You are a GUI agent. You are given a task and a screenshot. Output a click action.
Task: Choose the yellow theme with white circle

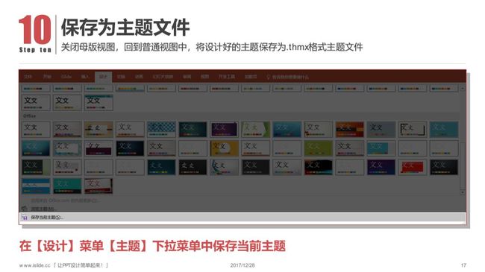225,148
